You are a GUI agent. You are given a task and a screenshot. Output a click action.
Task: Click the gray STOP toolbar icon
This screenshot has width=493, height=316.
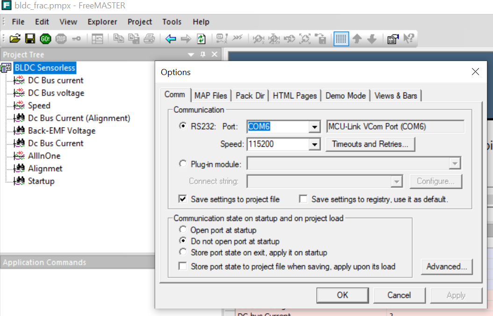click(x=61, y=39)
